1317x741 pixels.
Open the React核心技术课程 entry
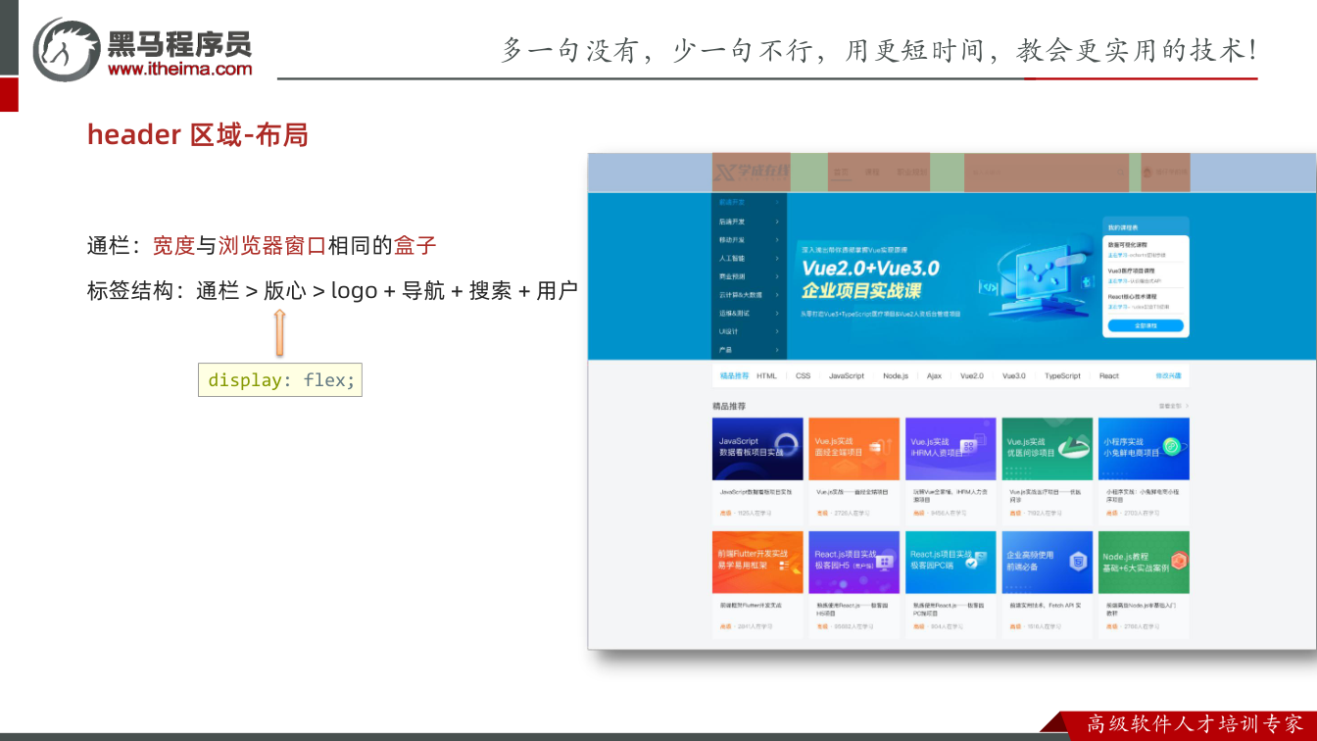pos(1146,300)
